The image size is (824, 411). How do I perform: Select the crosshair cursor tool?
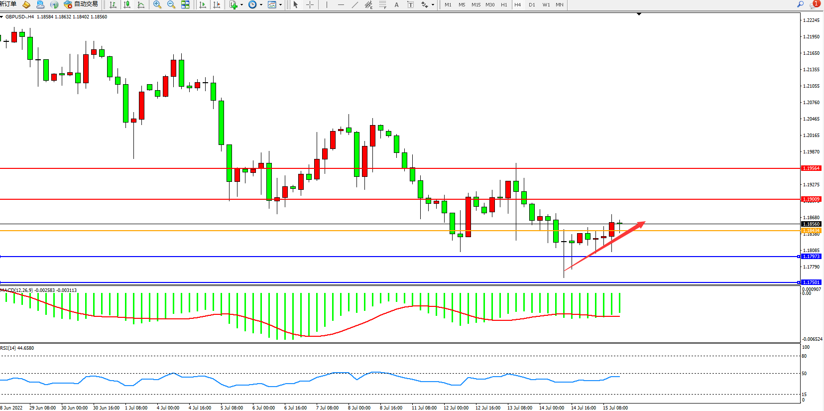pyautogui.click(x=310, y=4)
